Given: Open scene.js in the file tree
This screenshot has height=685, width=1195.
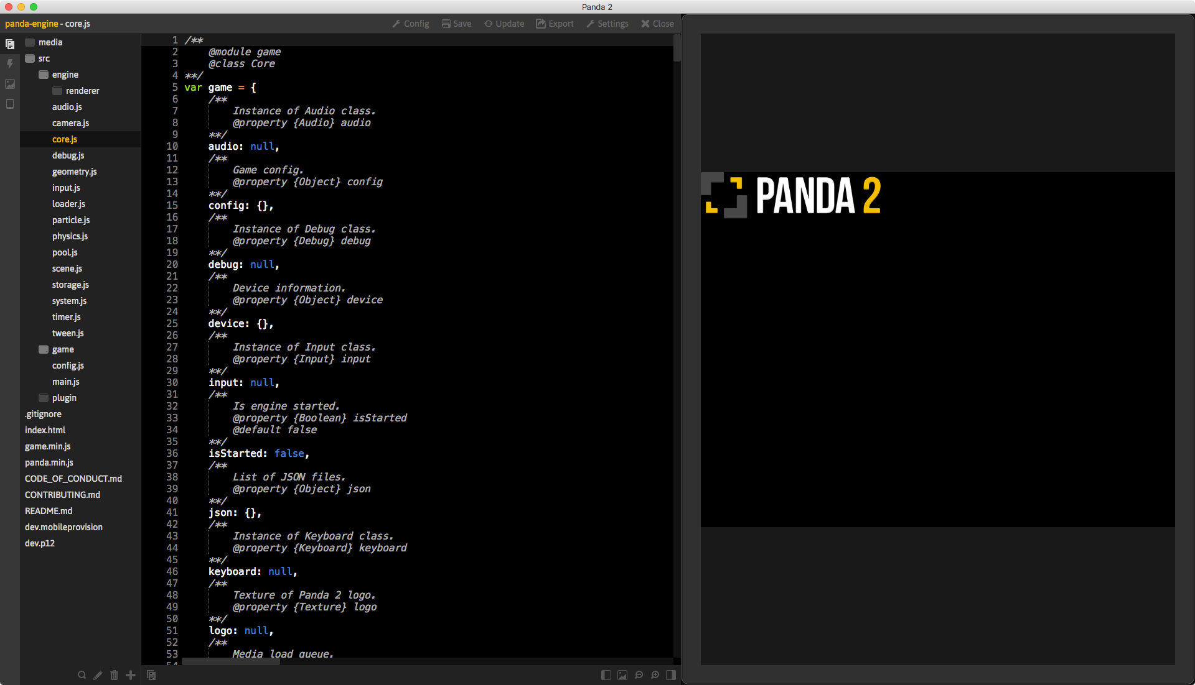Looking at the screenshot, I should (x=67, y=269).
